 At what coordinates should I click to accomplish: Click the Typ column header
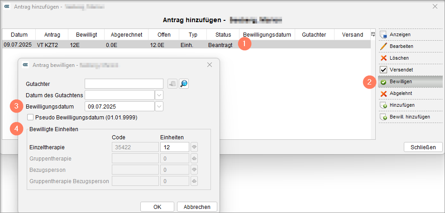click(193, 35)
